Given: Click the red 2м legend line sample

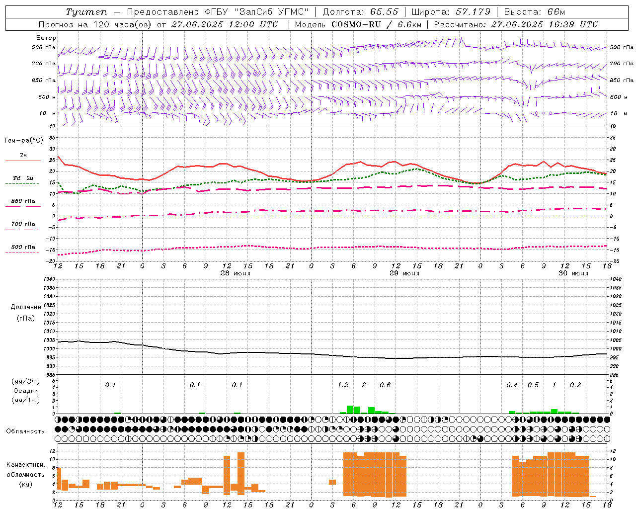Looking at the screenshot, I should (23, 161).
